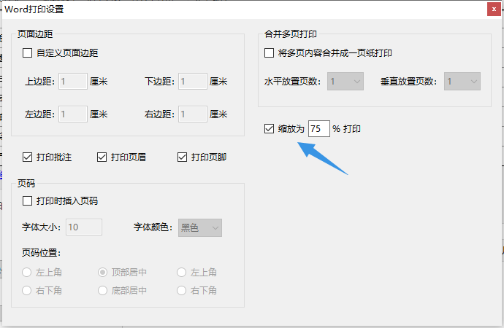Toggle the 缩放为 checkbox
The height and width of the screenshot is (328, 504).
(269, 128)
